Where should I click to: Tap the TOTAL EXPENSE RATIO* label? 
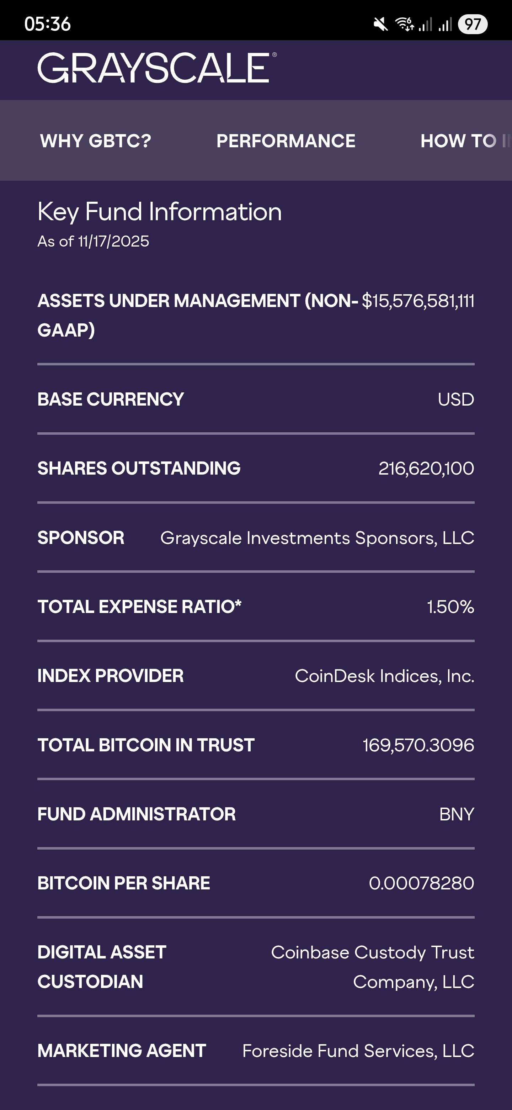(x=139, y=607)
